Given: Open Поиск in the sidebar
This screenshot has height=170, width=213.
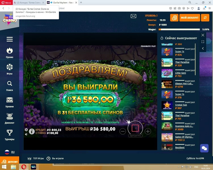Looking at the screenshot, I should [9, 86].
